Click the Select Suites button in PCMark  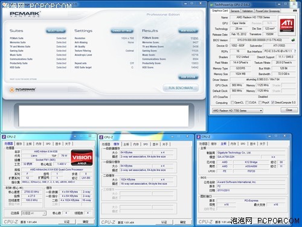(x=56, y=31)
